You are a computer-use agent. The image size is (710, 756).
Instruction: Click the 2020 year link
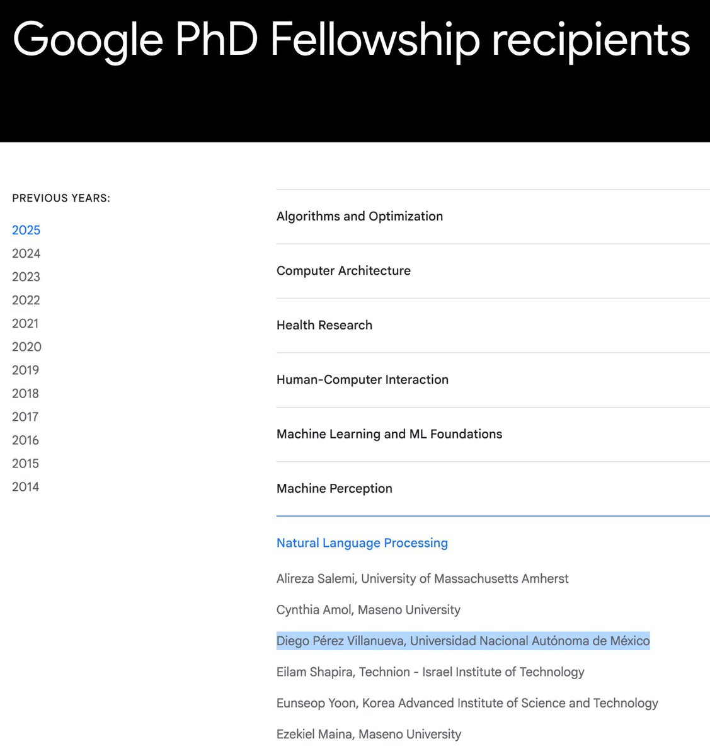click(26, 346)
